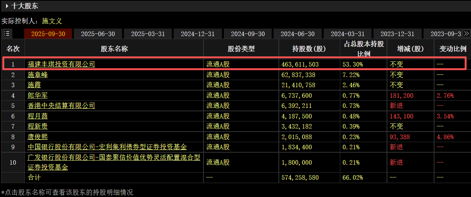This screenshot has width=471, height=197.
Task: Open shareholder 唐俊熙 details
Action: tap(38, 137)
